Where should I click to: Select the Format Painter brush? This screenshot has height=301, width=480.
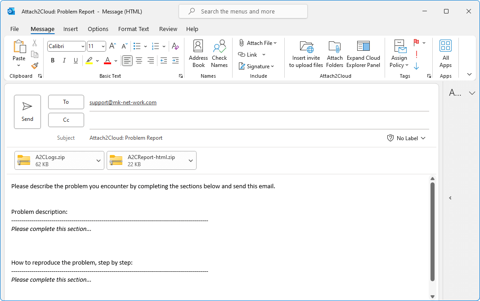[35, 66]
